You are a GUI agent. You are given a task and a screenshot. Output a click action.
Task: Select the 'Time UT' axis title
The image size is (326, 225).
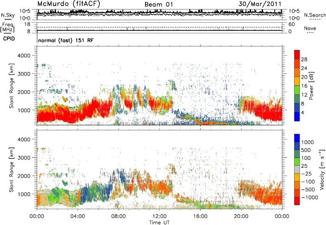pyautogui.click(x=159, y=223)
